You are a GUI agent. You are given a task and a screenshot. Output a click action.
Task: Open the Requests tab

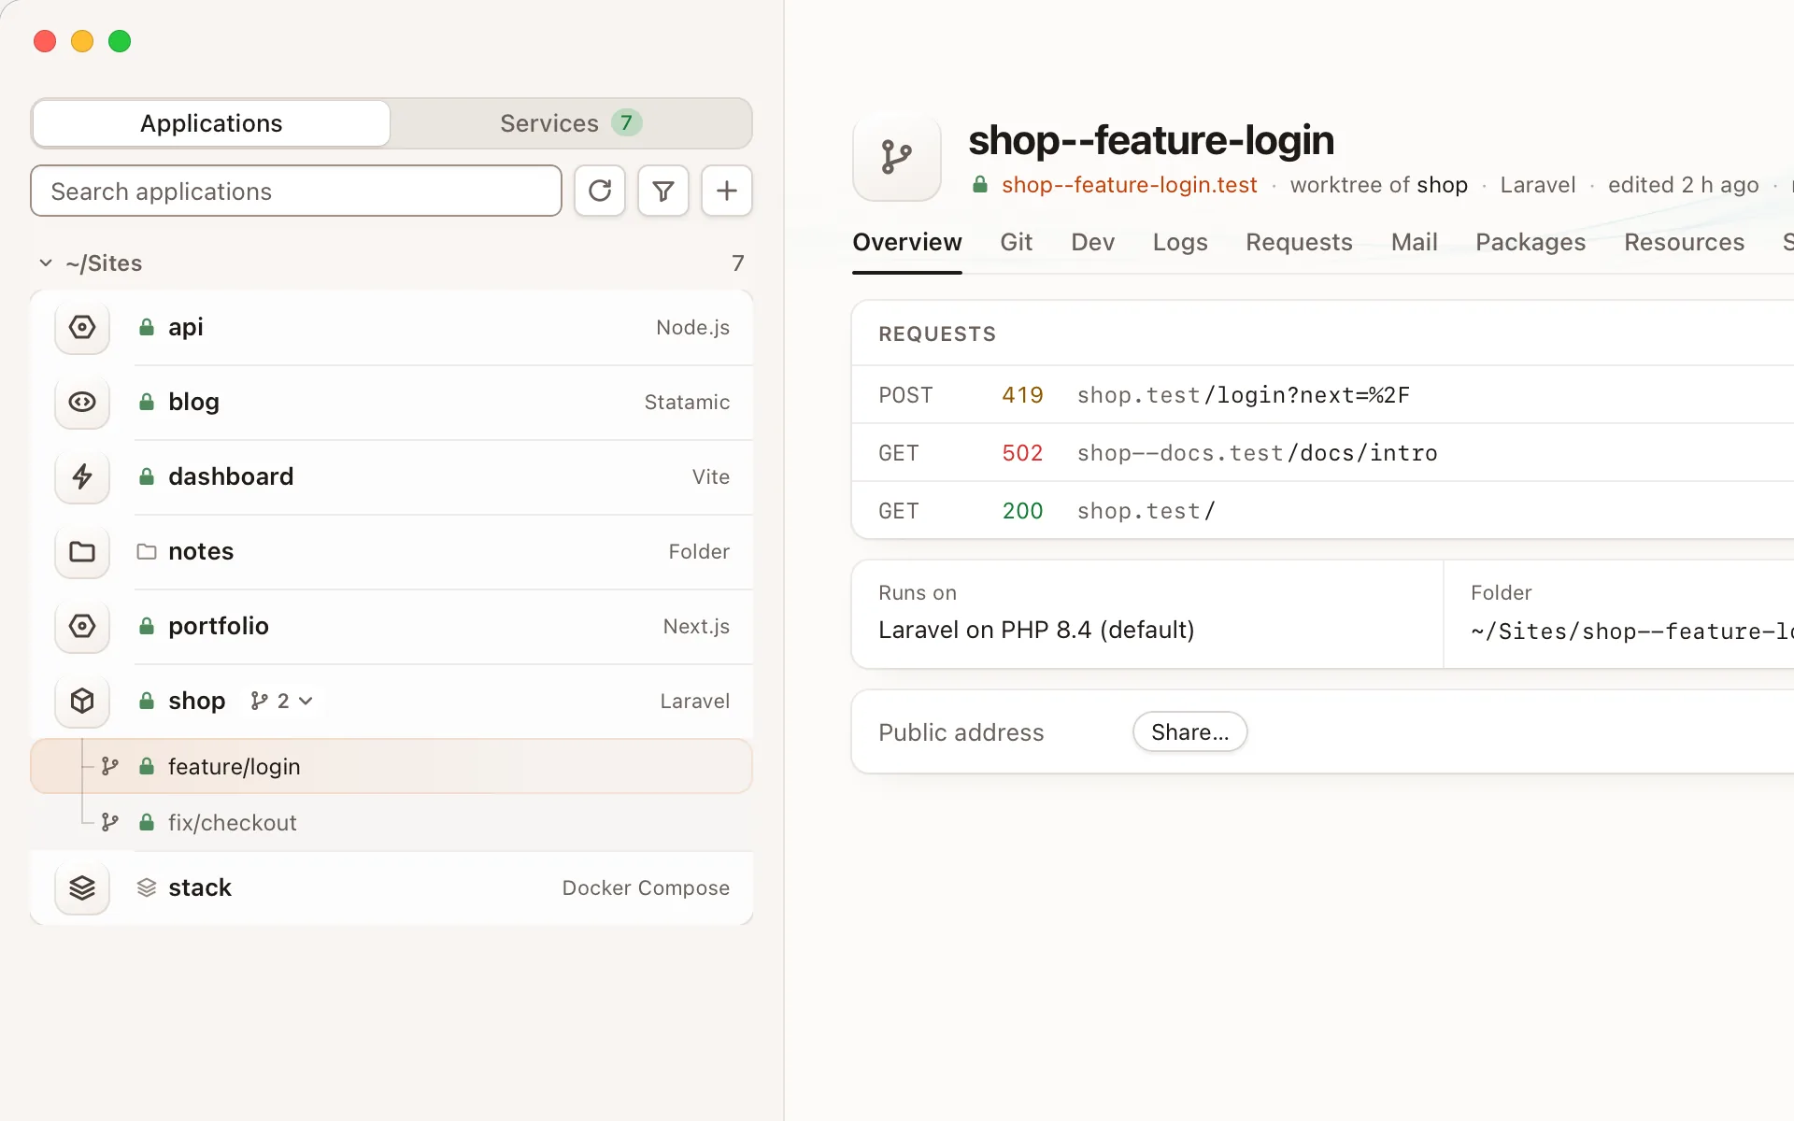(1299, 242)
